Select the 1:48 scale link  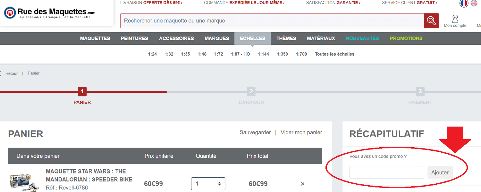pos(202,54)
